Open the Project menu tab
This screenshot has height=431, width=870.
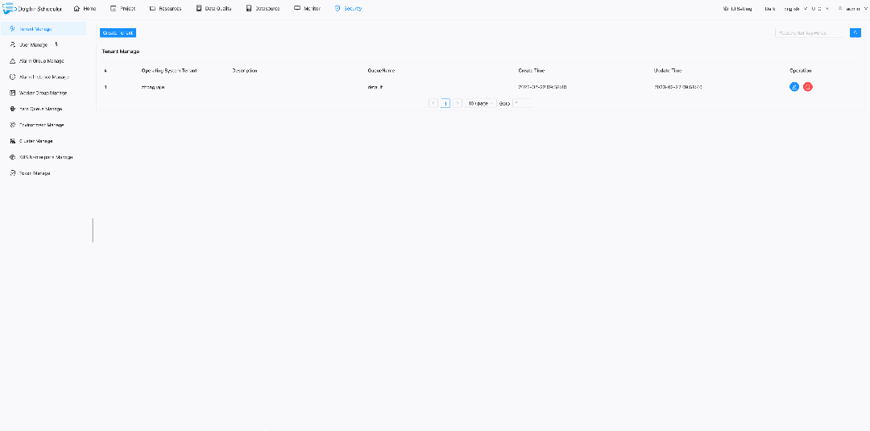coord(122,9)
